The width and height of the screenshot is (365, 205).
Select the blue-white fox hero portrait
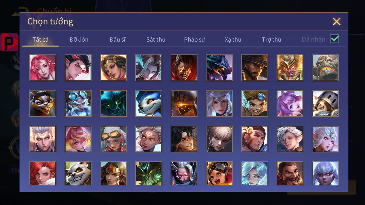click(149, 103)
